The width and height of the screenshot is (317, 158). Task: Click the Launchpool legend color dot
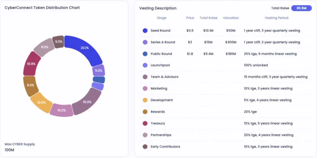point(145,65)
